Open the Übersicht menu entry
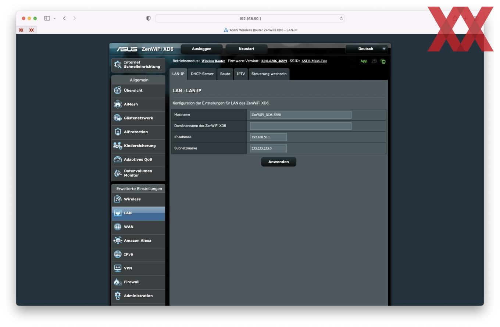 [138, 90]
